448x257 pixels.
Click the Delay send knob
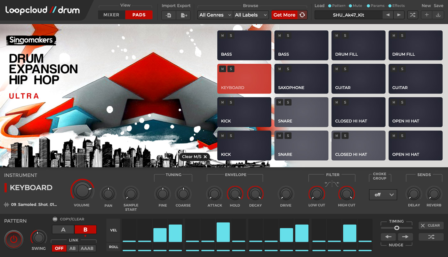tap(414, 194)
